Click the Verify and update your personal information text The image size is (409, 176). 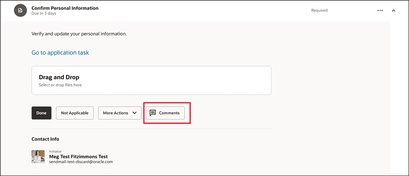point(79,34)
